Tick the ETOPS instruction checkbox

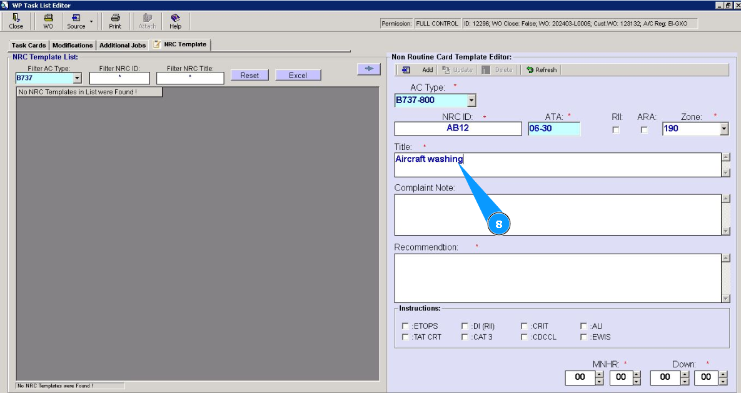click(x=406, y=326)
